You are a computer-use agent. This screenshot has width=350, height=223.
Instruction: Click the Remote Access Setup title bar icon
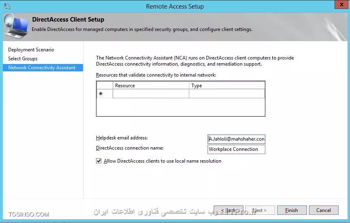click(7, 6)
